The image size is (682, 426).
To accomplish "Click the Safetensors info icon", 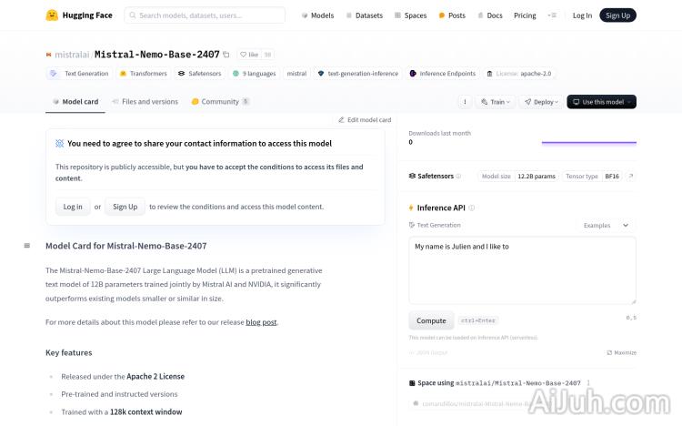I will click(458, 176).
